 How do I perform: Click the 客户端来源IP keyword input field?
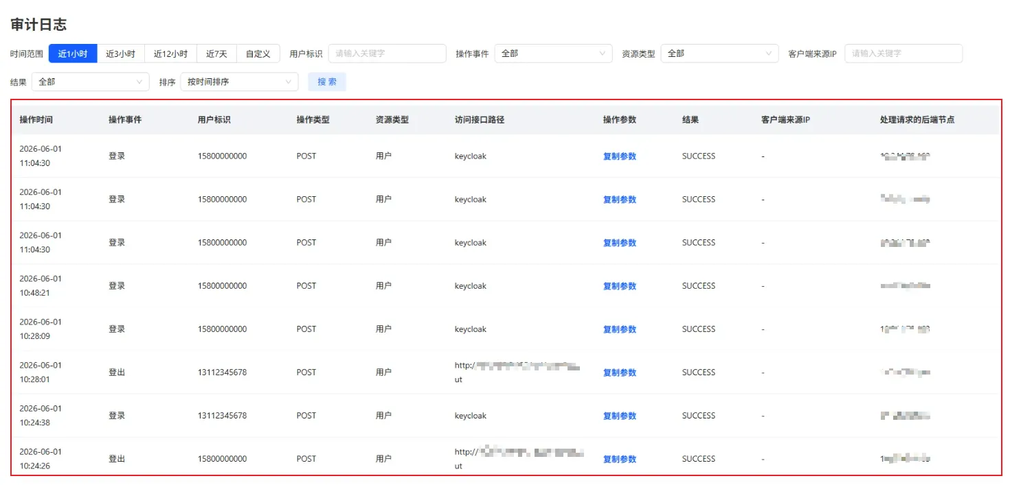[x=904, y=54]
